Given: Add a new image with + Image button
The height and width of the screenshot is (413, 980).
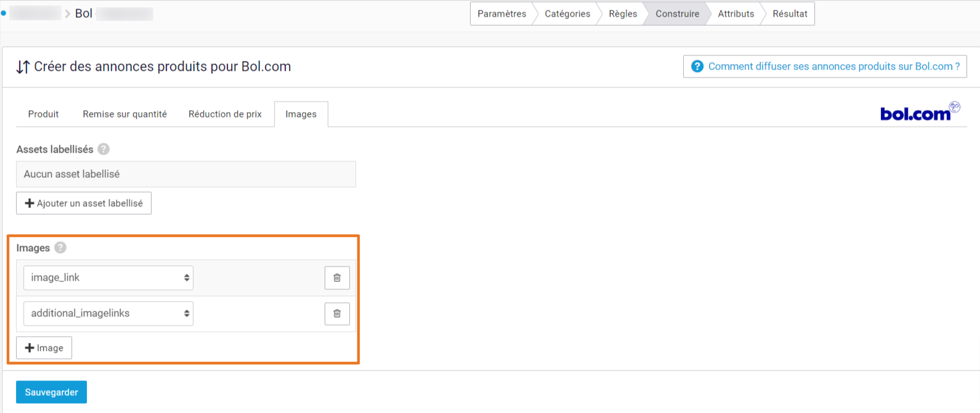Looking at the screenshot, I should tap(44, 348).
